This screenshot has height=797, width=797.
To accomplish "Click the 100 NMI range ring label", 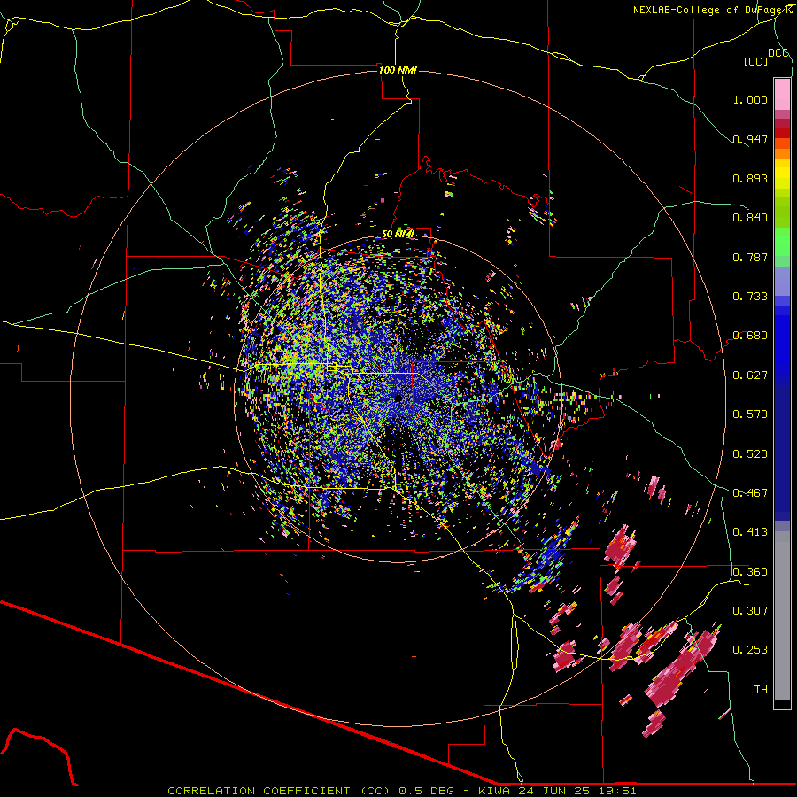I will pyautogui.click(x=398, y=70).
